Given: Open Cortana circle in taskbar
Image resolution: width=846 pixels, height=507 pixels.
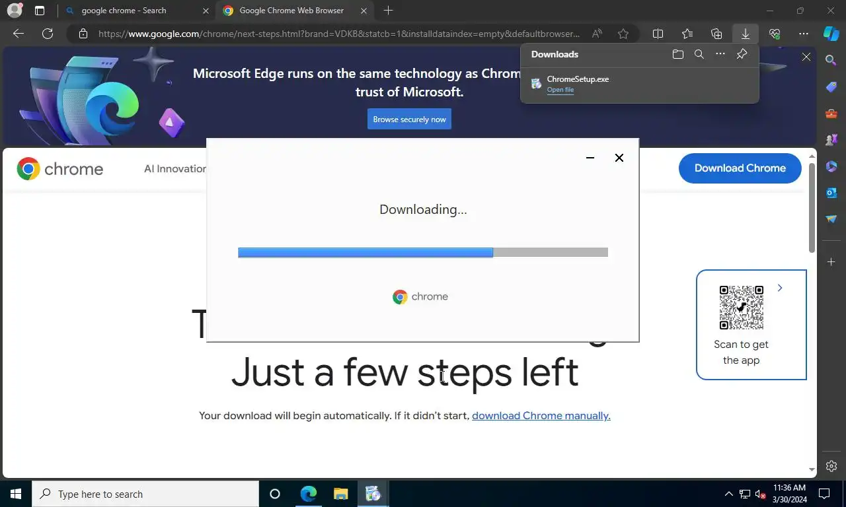Looking at the screenshot, I should [x=275, y=494].
